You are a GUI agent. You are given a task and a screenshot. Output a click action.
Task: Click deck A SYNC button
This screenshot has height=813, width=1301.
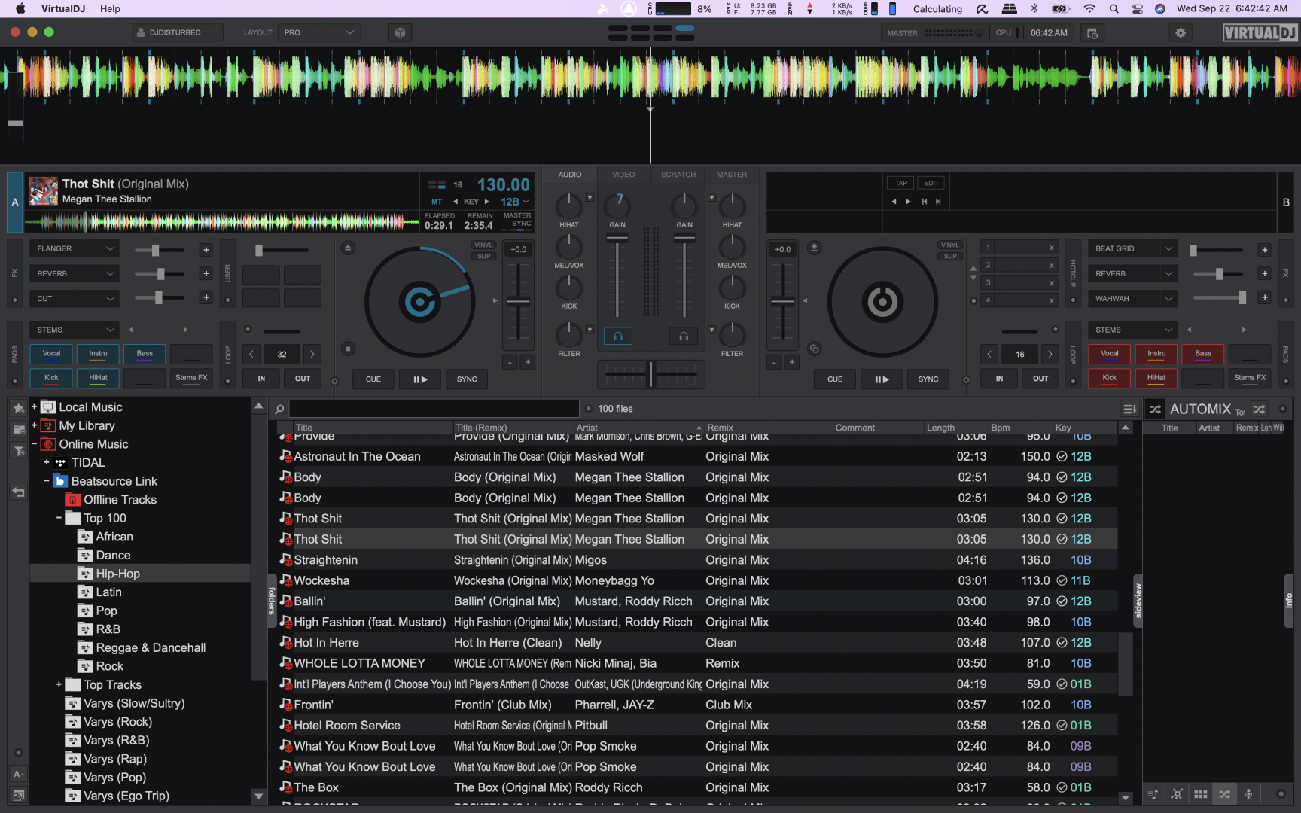pyautogui.click(x=467, y=379)
